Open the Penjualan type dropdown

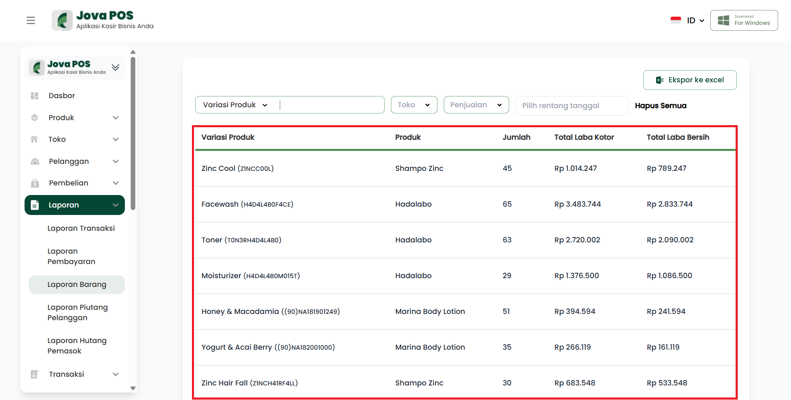click(x=476, y=105)
